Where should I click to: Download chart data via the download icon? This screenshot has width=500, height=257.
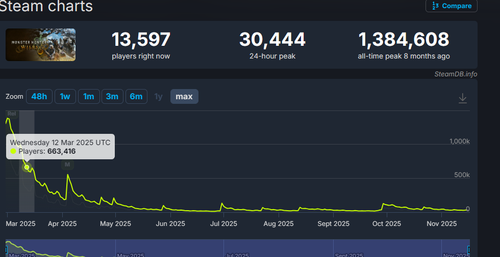click(462, 98)
